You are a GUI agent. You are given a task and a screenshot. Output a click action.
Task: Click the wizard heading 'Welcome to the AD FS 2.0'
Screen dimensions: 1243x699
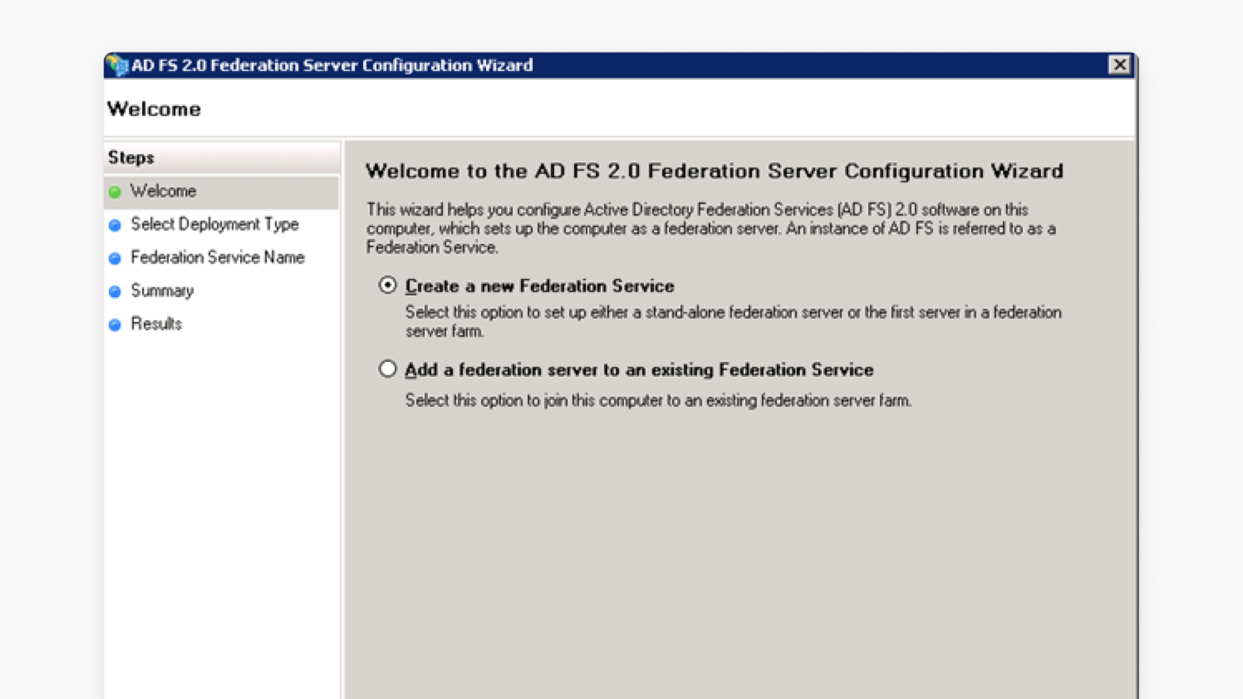[x=714, y=171]
